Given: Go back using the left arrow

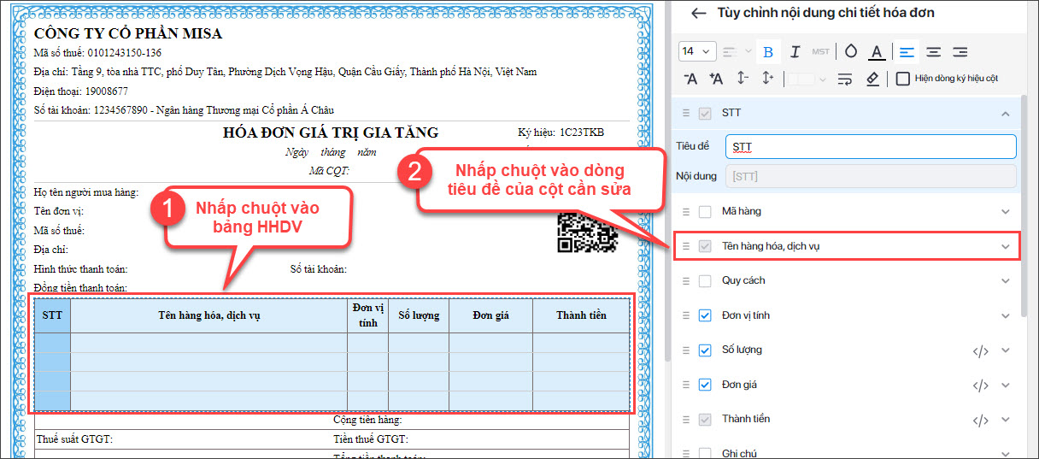Looking at the screenshot, I should 699,13.
